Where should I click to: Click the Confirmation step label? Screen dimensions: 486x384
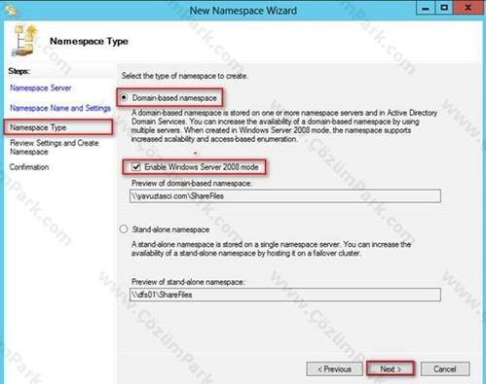point(29,167)
